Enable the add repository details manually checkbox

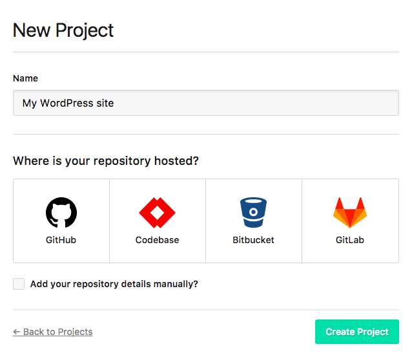click(x=19, y=284)
